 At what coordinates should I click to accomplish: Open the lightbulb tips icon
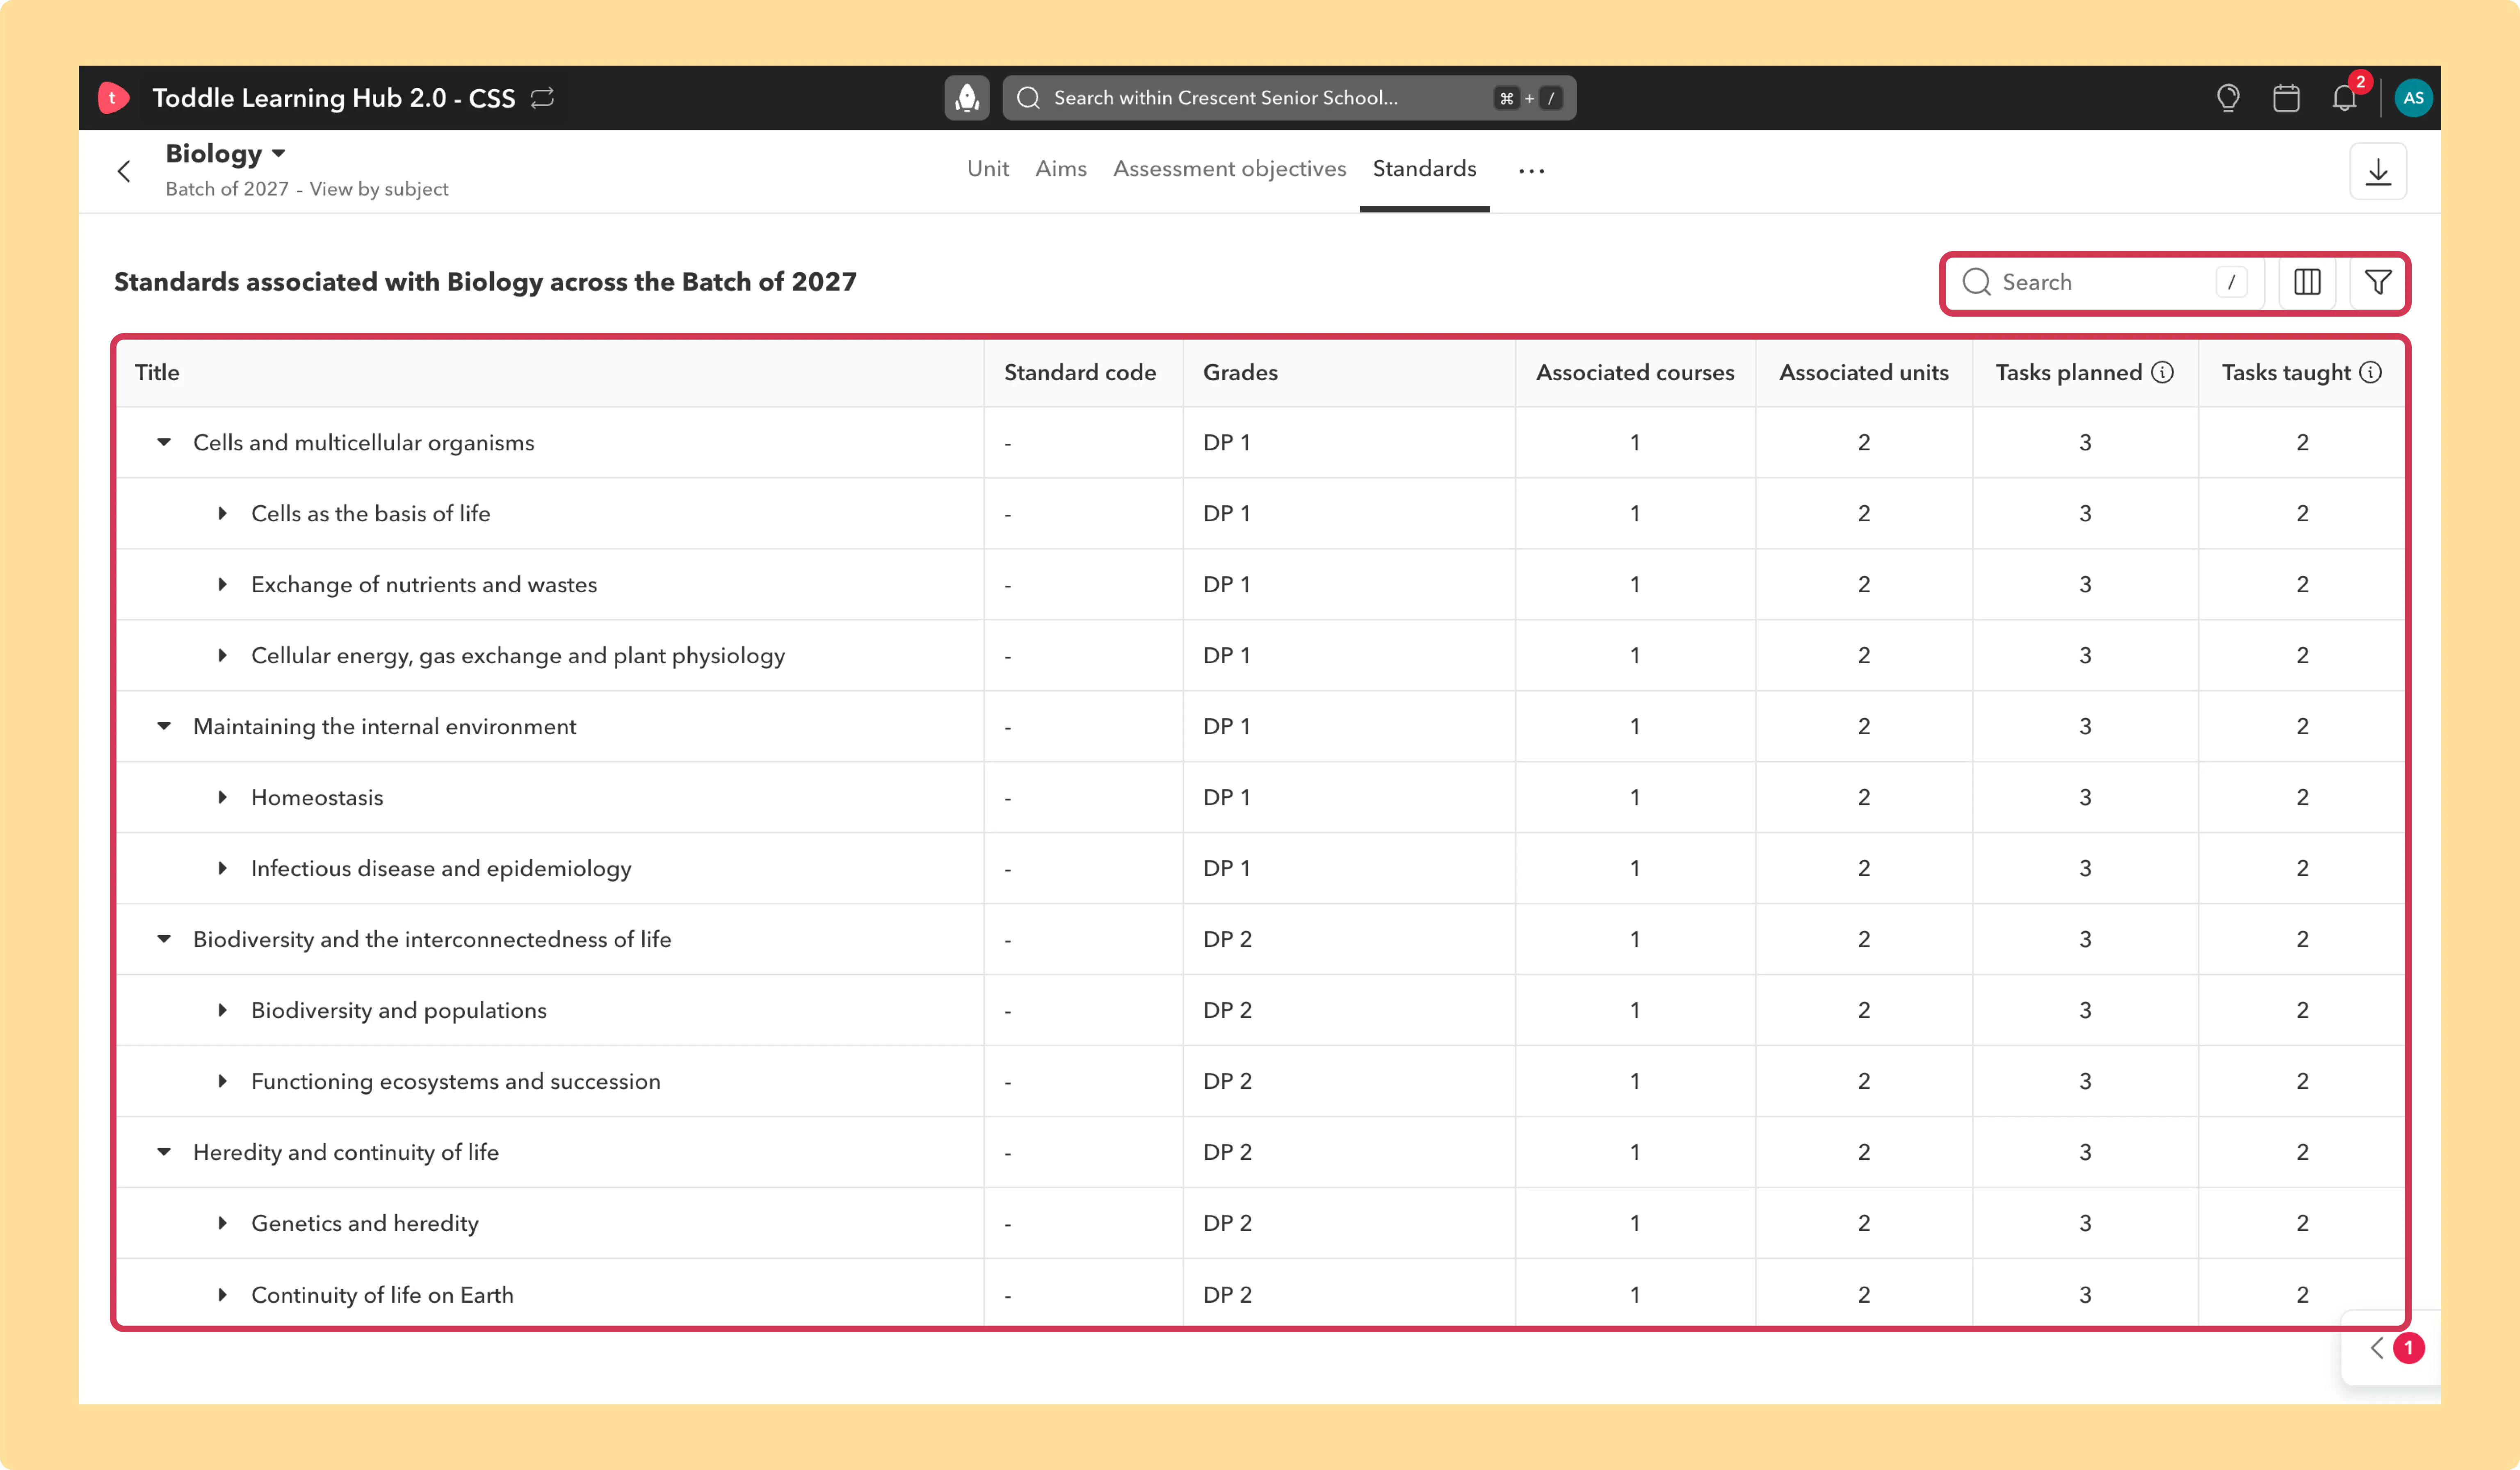(x=2228, y=98)
